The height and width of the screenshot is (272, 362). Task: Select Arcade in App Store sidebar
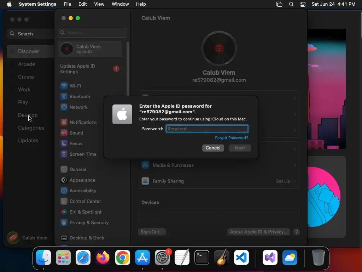tap(27, 64)
